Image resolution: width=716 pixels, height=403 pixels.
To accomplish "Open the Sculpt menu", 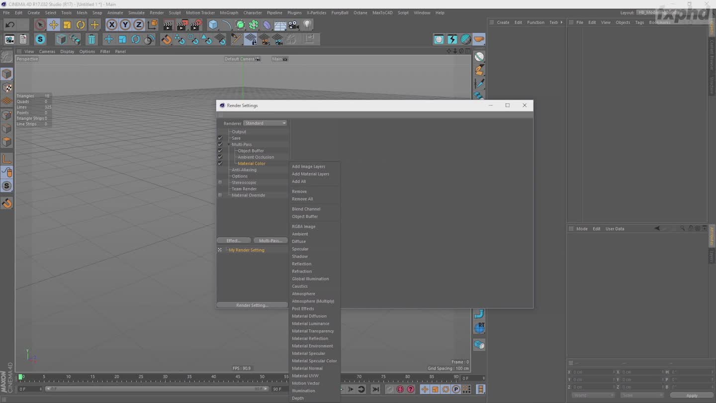I will [175, 12].
